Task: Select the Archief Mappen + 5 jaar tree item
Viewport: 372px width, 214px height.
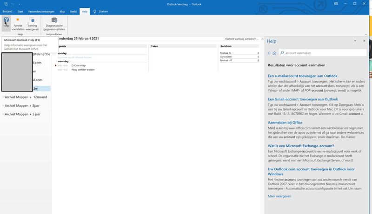Action: click(22, 114)
